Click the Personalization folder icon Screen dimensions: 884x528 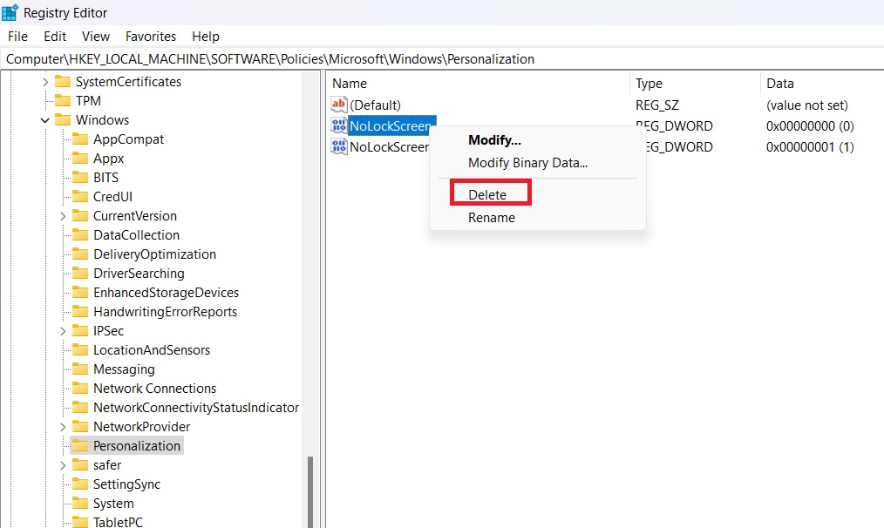coord(79,445)
